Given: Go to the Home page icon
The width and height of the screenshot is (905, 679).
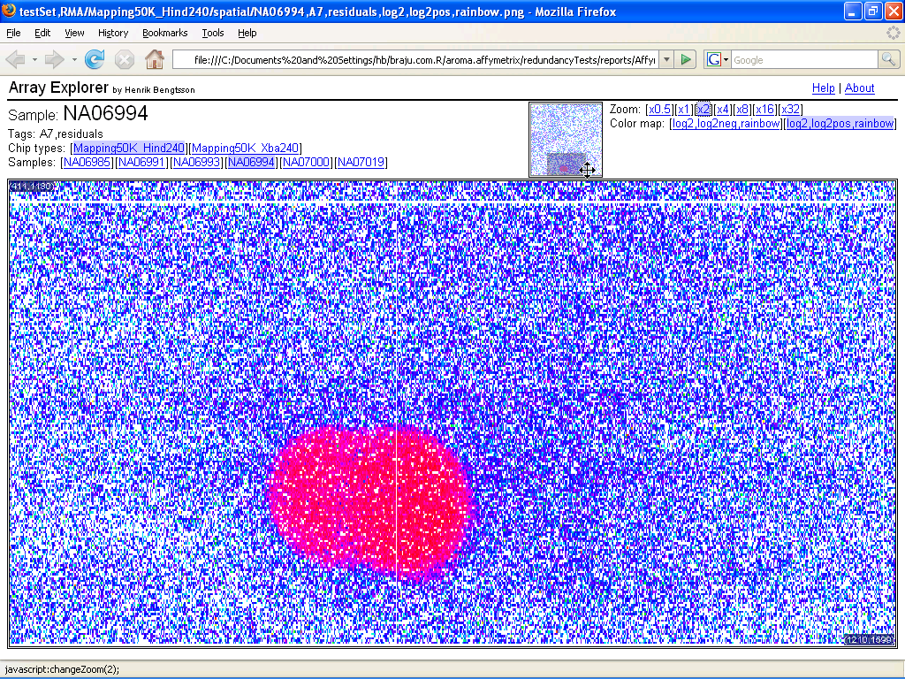Looking at the screenshot, I should (x=155, y=59).
